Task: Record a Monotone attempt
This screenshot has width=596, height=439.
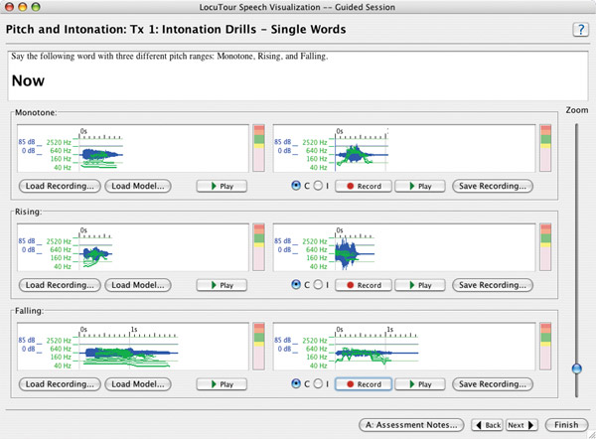Action: coord(364,186)
